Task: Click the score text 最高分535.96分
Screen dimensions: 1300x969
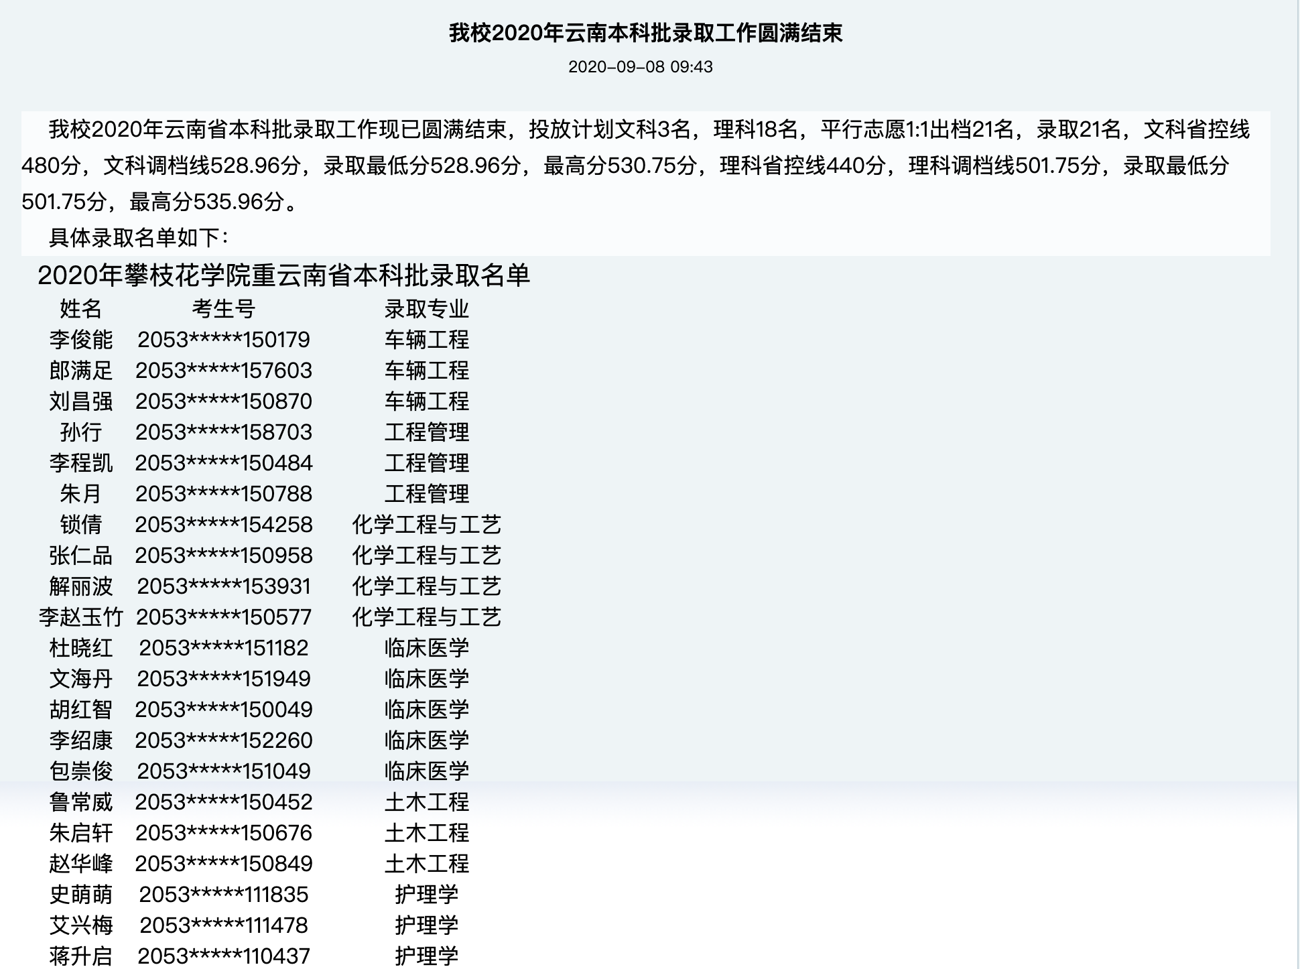Action: click(x=208, y=202)
